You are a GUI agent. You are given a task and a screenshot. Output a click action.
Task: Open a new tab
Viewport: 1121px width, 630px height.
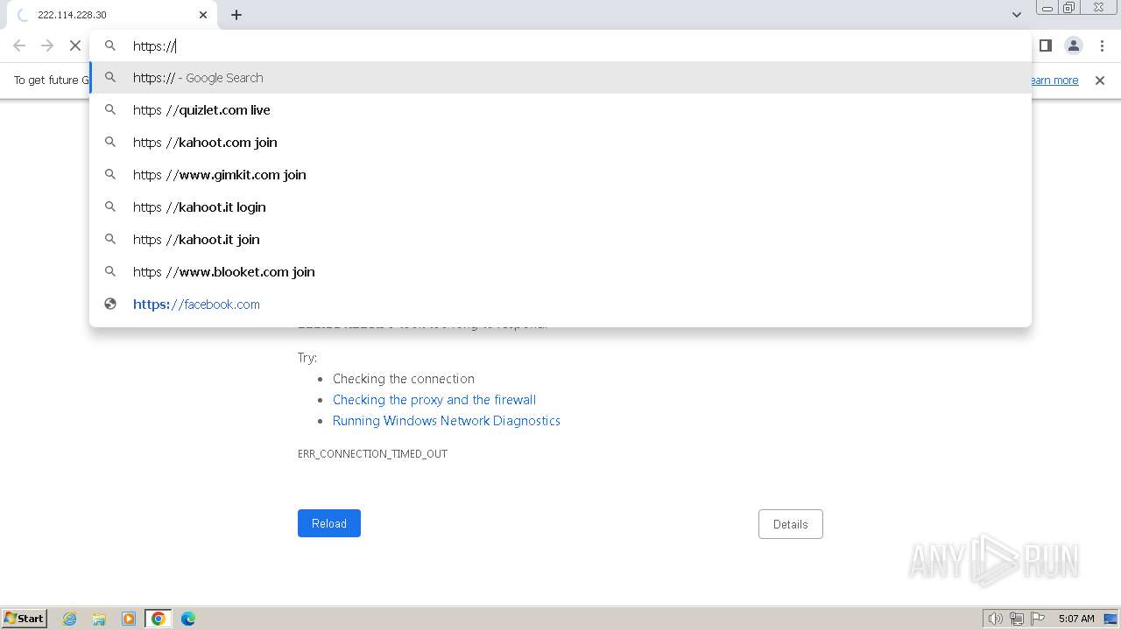[236, 15]
